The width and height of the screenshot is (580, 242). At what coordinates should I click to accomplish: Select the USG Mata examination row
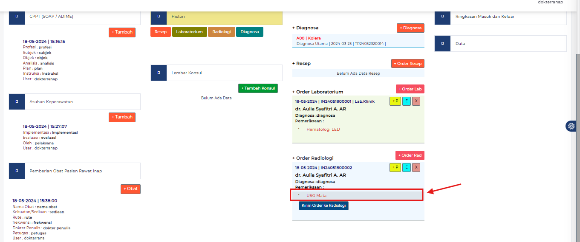point(357,195)
